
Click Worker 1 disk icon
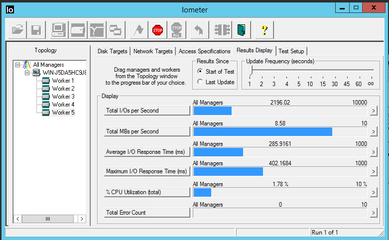click(46, 81)
